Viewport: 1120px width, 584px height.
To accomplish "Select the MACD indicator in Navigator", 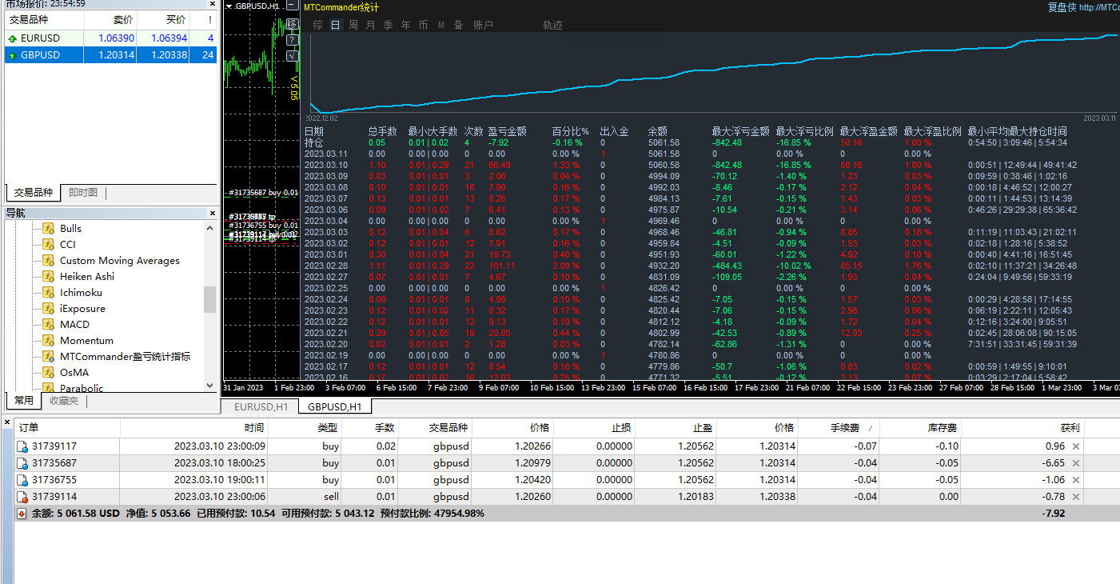I will click(74, 325).
